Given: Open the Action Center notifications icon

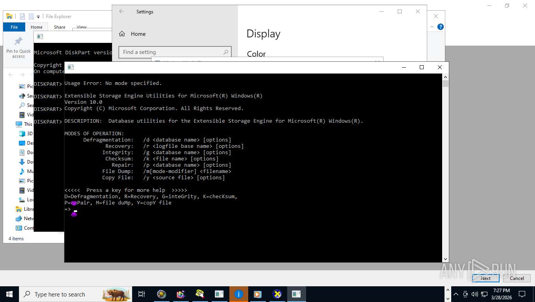Looking at the screenshot, I should tap(522, 294).
